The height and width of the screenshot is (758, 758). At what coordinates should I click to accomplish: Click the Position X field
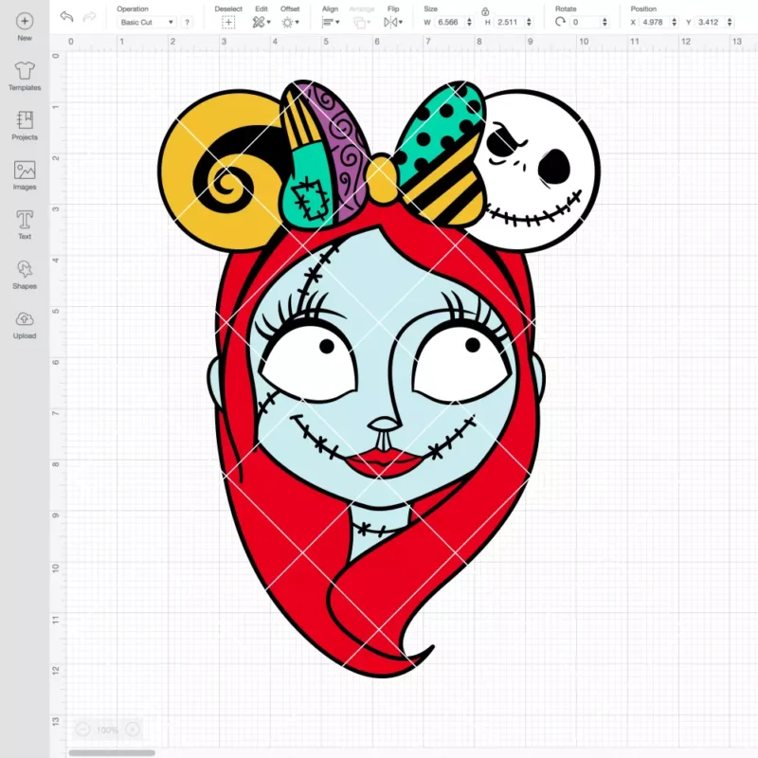[x=654, y=22]
